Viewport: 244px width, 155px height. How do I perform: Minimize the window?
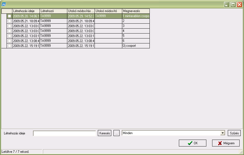click(227, 4)
